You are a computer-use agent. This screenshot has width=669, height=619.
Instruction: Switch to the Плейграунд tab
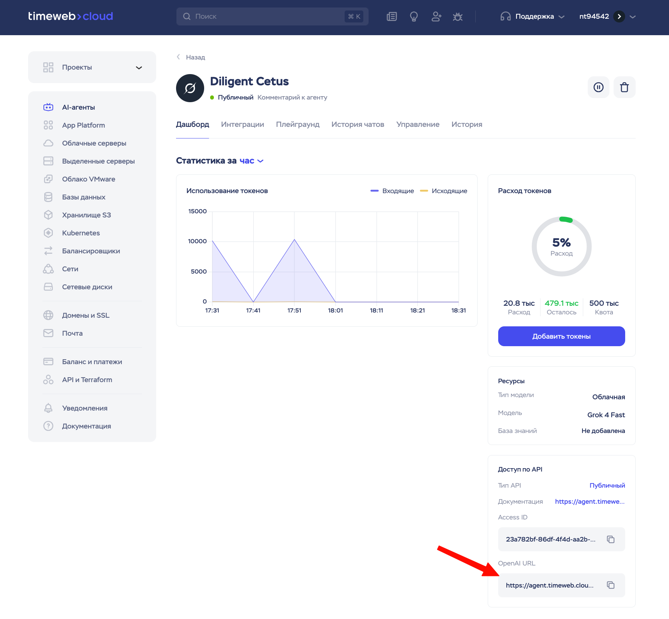[x=297, y=125]
